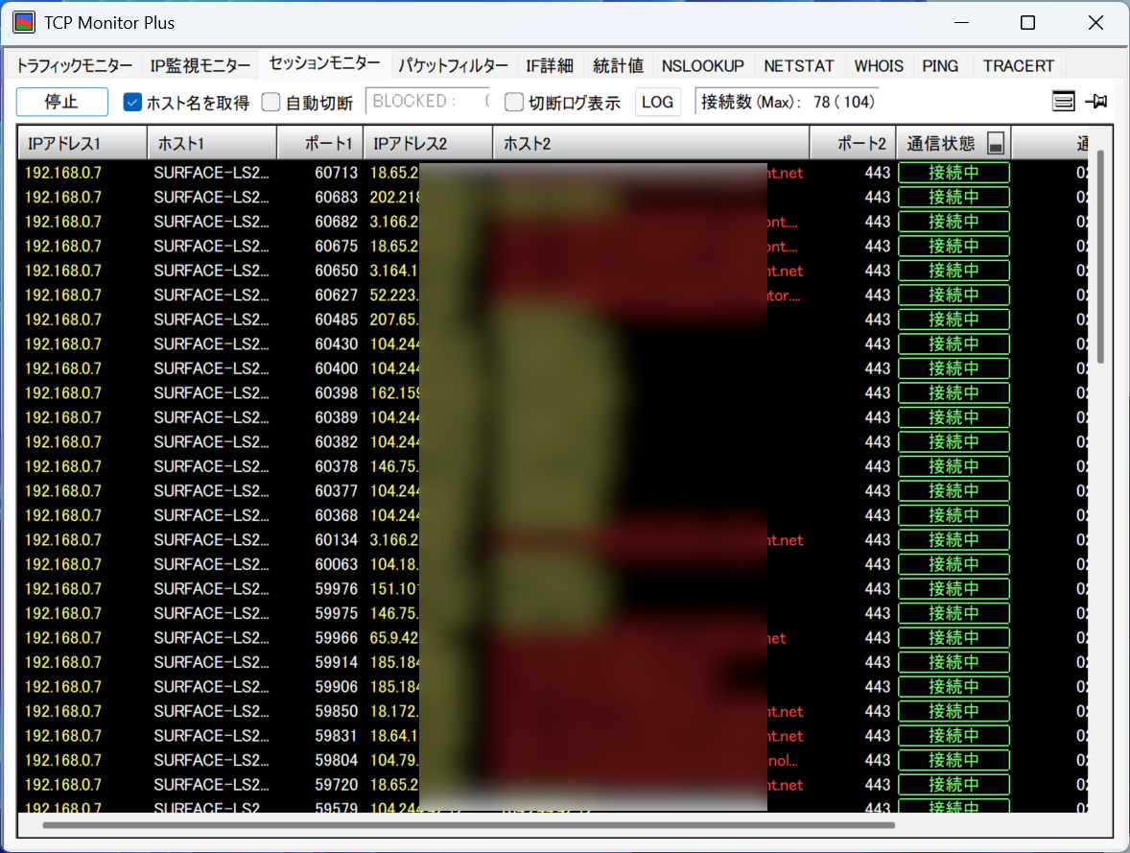Sort by IPアドレス1 column header
Image resolution: width=1130 pixels, height=853 pixels.
pyautogui.click(x=82, y=144)
